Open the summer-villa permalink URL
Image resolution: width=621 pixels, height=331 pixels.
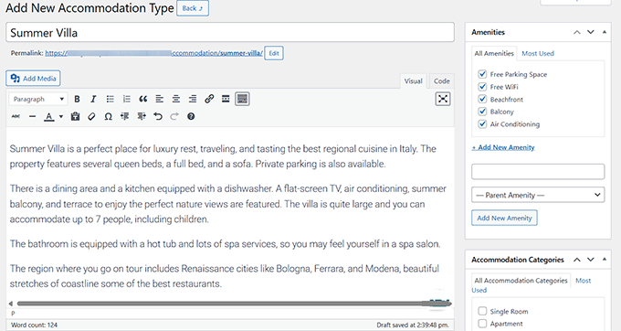(153, 53)
